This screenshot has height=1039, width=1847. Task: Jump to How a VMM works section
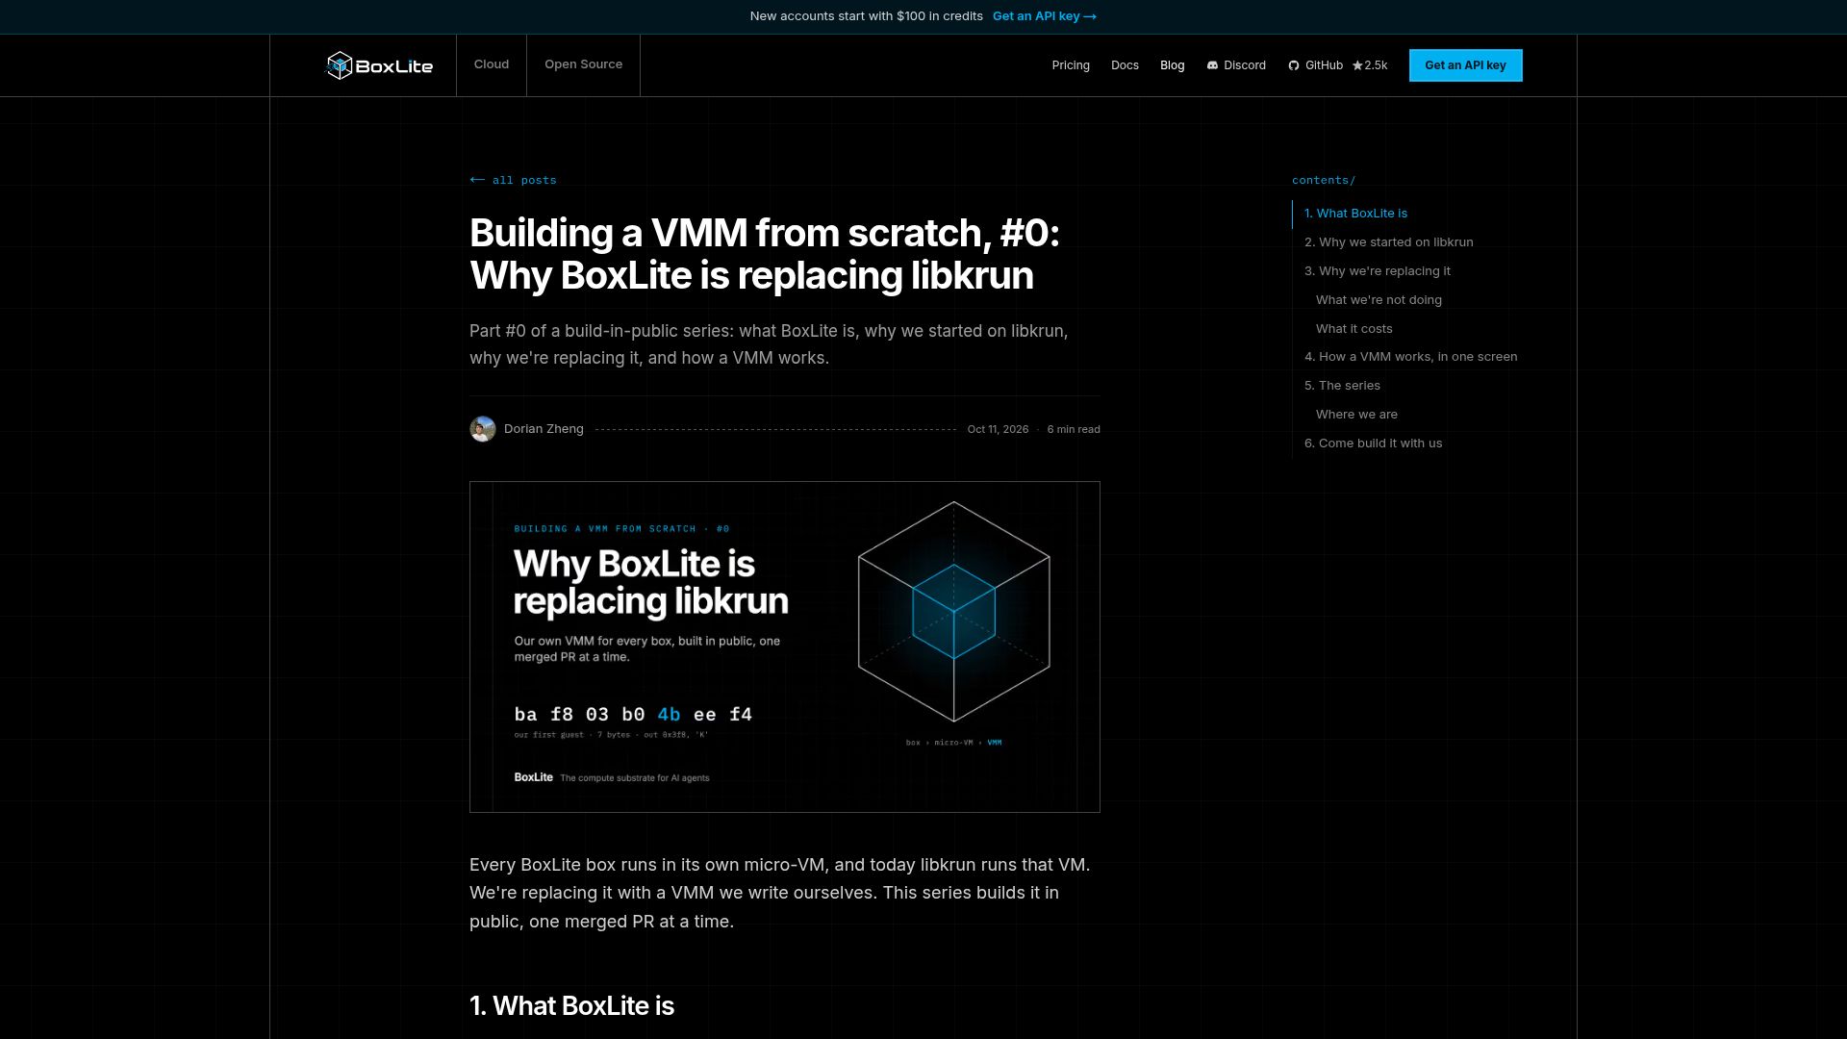point(1410,357)
